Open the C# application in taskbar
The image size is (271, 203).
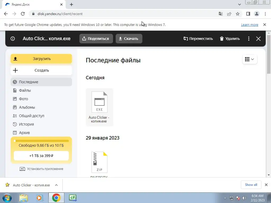[73, 198]
